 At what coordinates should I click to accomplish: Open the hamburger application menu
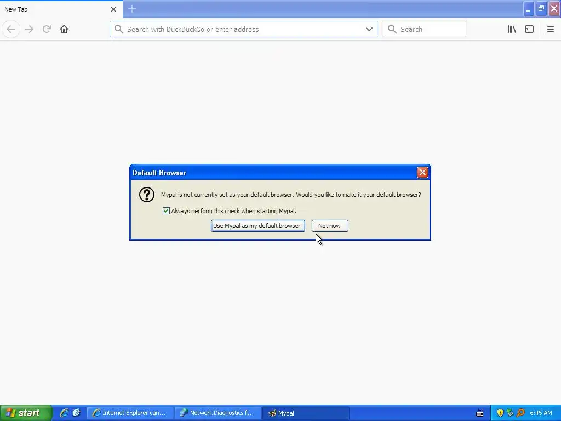click(550, 29)
